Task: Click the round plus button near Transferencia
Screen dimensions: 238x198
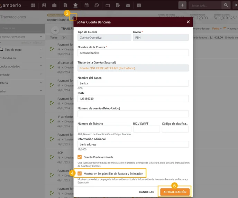Action: coord(55,31)
